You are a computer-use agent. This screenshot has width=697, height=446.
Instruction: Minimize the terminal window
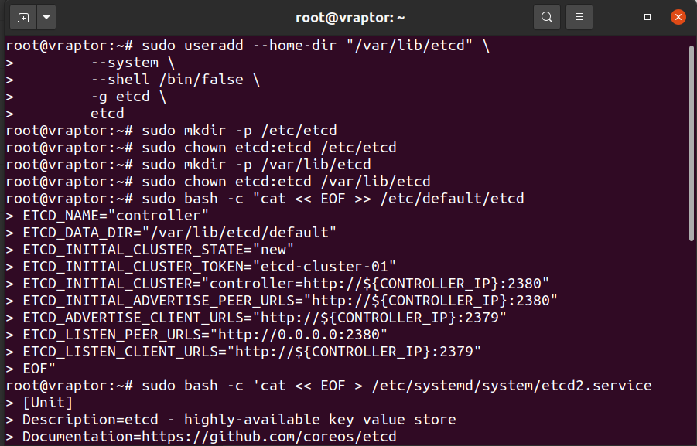(616, 18)
